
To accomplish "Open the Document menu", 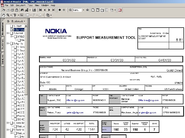I will click(x=21, y=5).
